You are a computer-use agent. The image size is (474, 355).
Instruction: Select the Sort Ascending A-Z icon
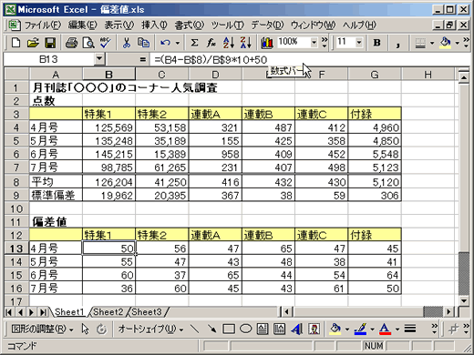[x=229, y=43]
